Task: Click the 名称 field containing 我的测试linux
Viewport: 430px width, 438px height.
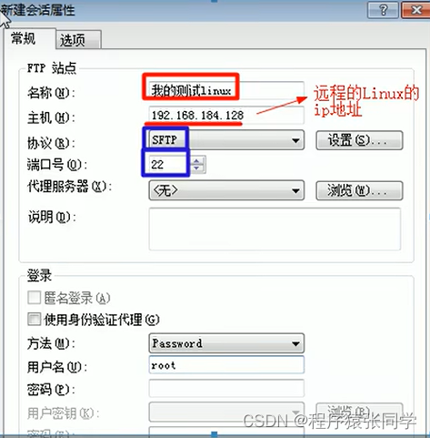Action: point(226,90)
